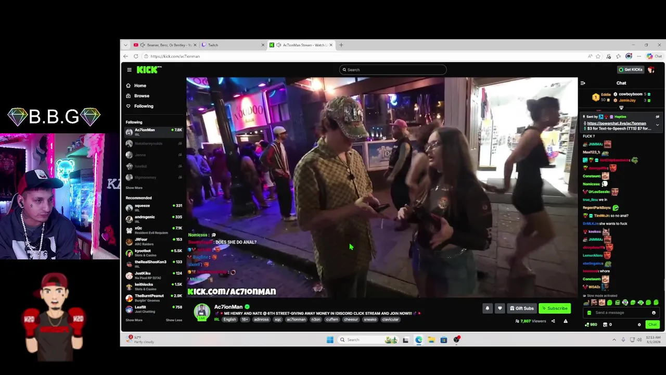Image resolution: width=666 pixels, height=375 pixels.
Task: Show hidden system tray icons
Action: (x=614, y=340)
